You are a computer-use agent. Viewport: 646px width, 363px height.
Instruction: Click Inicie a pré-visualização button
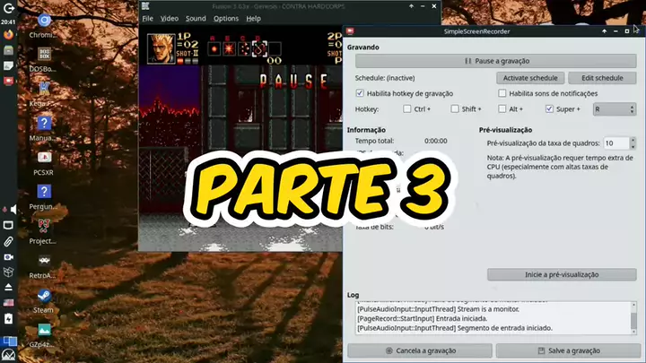click(562, 274)
